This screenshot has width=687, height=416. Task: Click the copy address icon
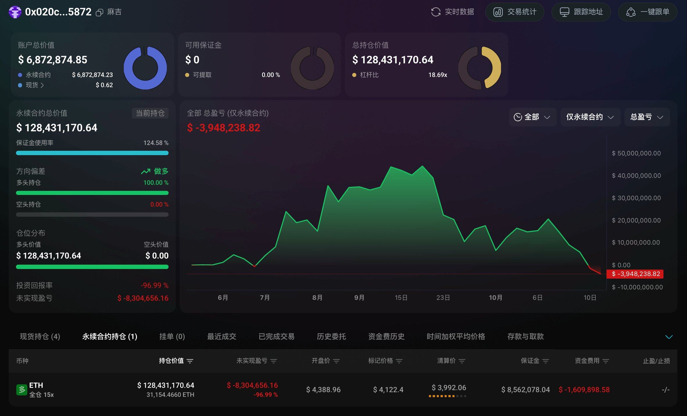pyautogui.click(x=99, y=12)
